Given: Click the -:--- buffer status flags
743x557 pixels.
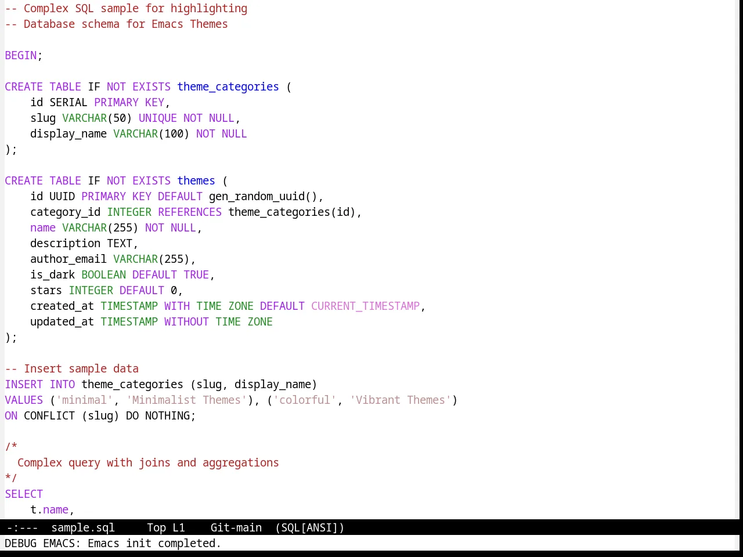Looking at the screenshot, I should (x=22, y=527).
